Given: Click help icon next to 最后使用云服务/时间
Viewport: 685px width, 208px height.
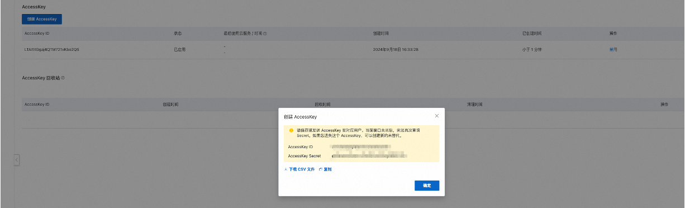Looking at the screenshot, I should (x=265, y=34).
